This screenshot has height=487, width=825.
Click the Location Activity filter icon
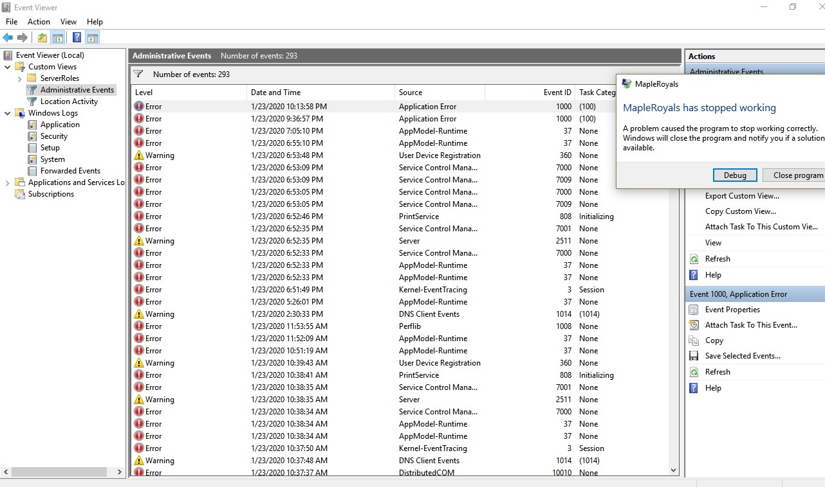(32, 102)
